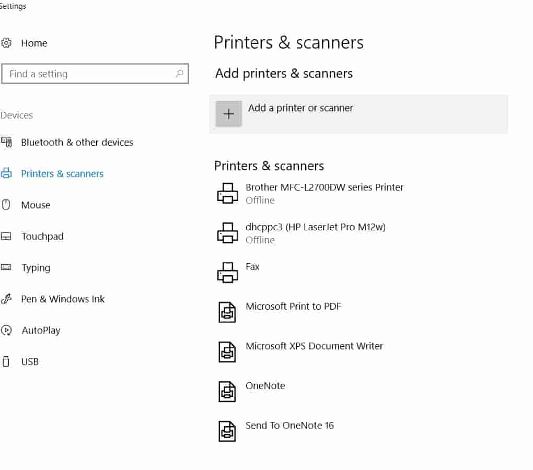Open USB settings
The height and width of the screenshot is (470, 533).
[x=30, y=362]
